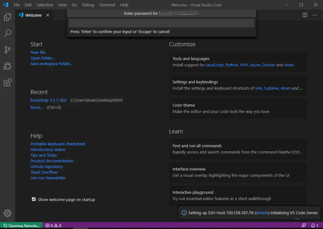Click the info icon in SSH notification
The image size is (323, 229).
coord(184,213)
